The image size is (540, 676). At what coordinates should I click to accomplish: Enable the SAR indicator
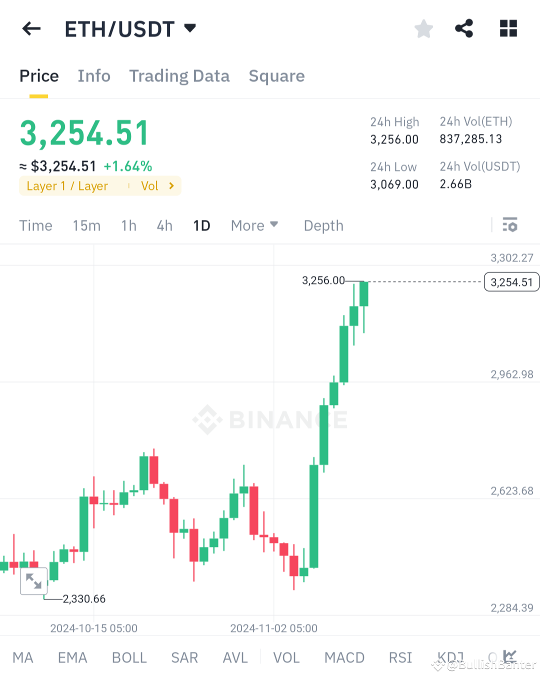click(x=184, y=657)
